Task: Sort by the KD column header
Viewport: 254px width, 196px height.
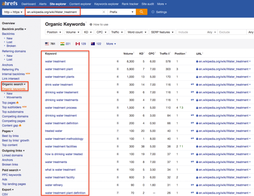Action: (141, 54)
